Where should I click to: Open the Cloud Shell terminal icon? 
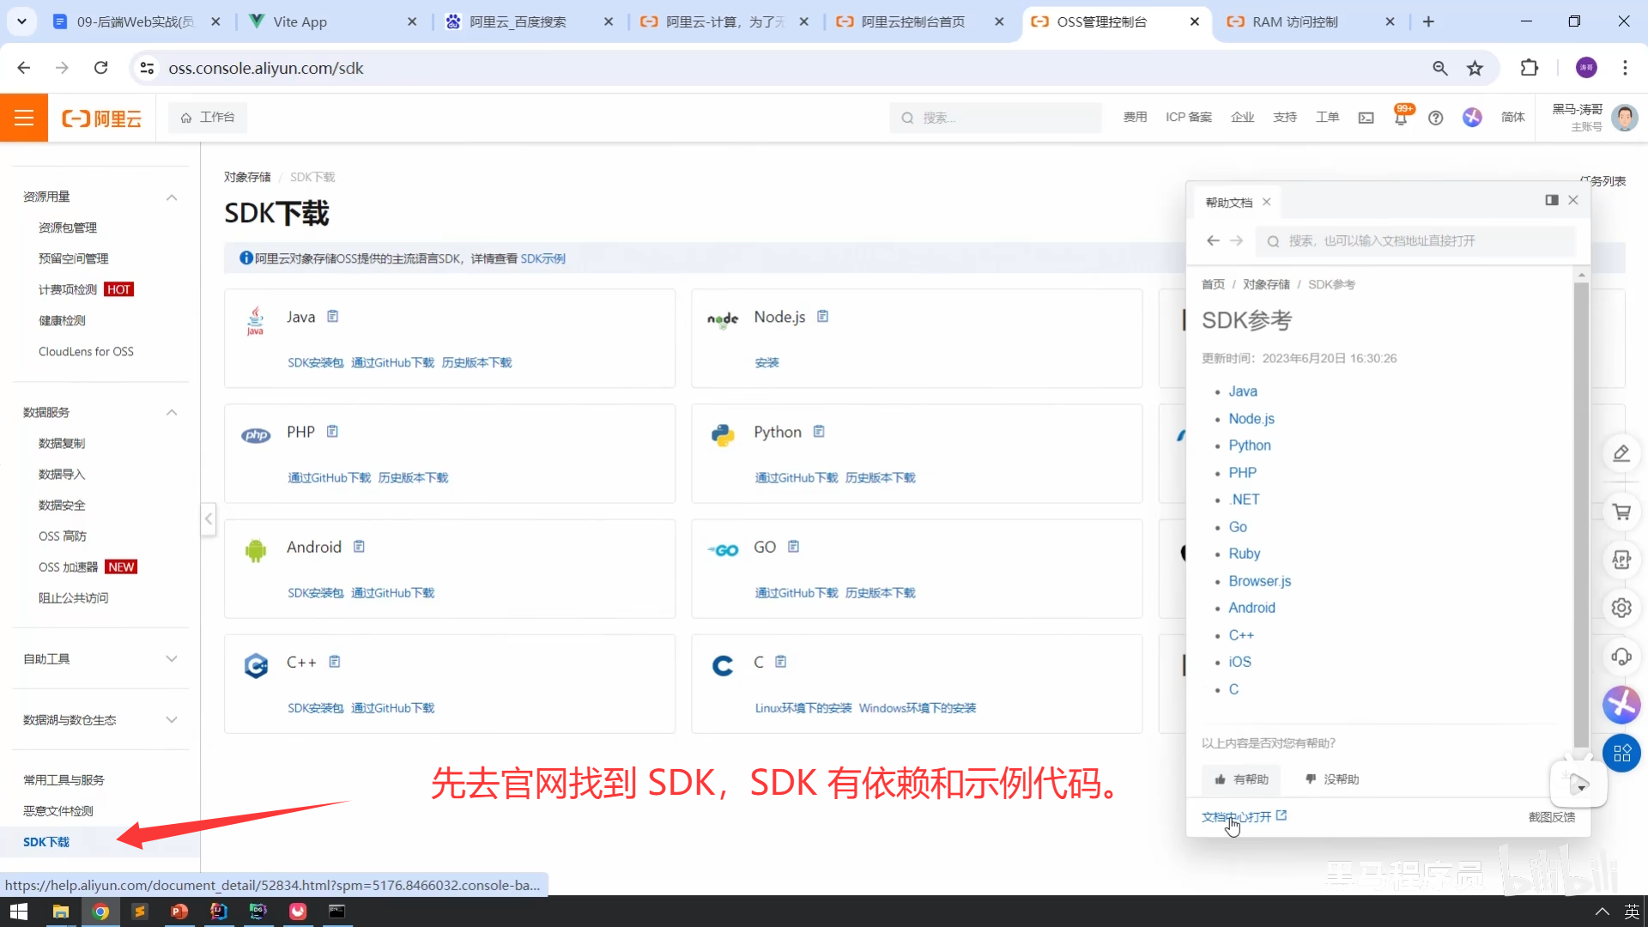pos(1366,118)
